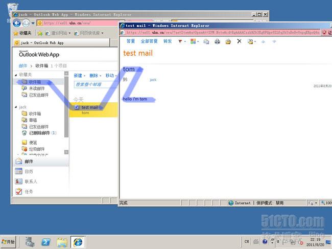
Task: Open Server Manager from the taskbar
Action: (30, 242)
